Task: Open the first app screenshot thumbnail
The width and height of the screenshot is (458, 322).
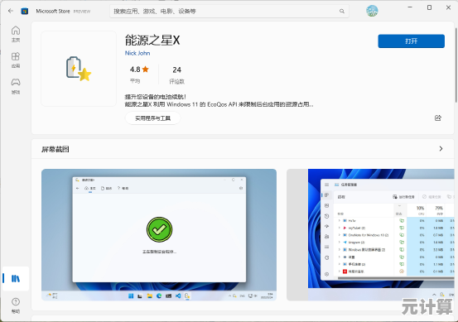Action: pos(159,235)
